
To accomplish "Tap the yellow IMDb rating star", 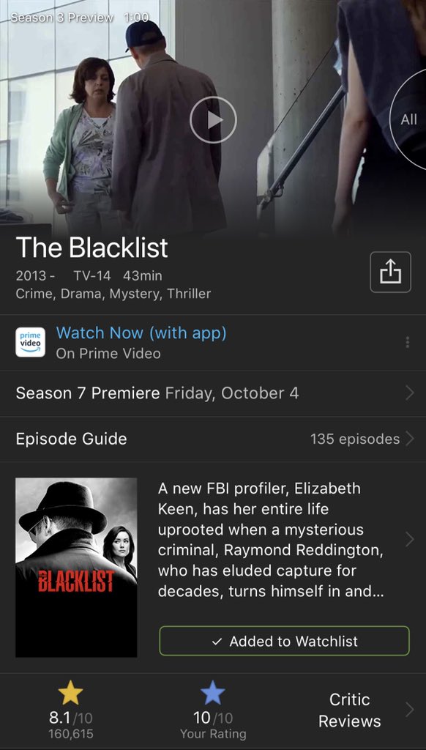I will coord(71,693).
